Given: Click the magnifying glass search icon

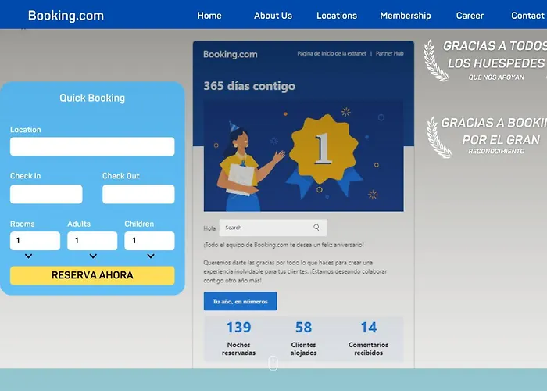Looking at the screenshot, I should click(x=316, y=228).
